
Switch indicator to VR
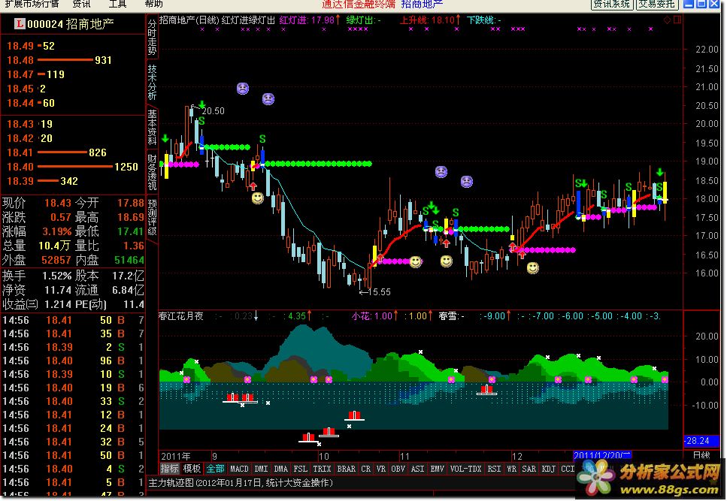[x=380, y=469]
